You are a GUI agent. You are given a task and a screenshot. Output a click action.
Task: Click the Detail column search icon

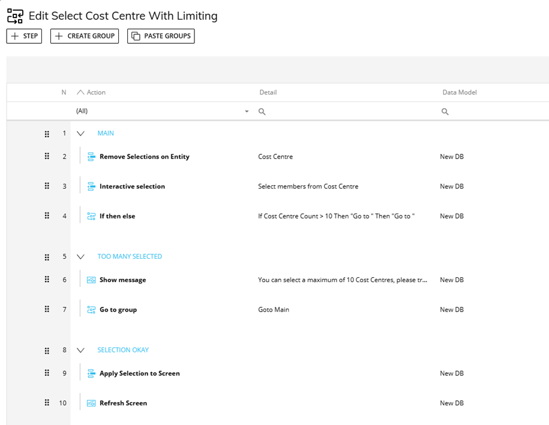click(262, 112)
